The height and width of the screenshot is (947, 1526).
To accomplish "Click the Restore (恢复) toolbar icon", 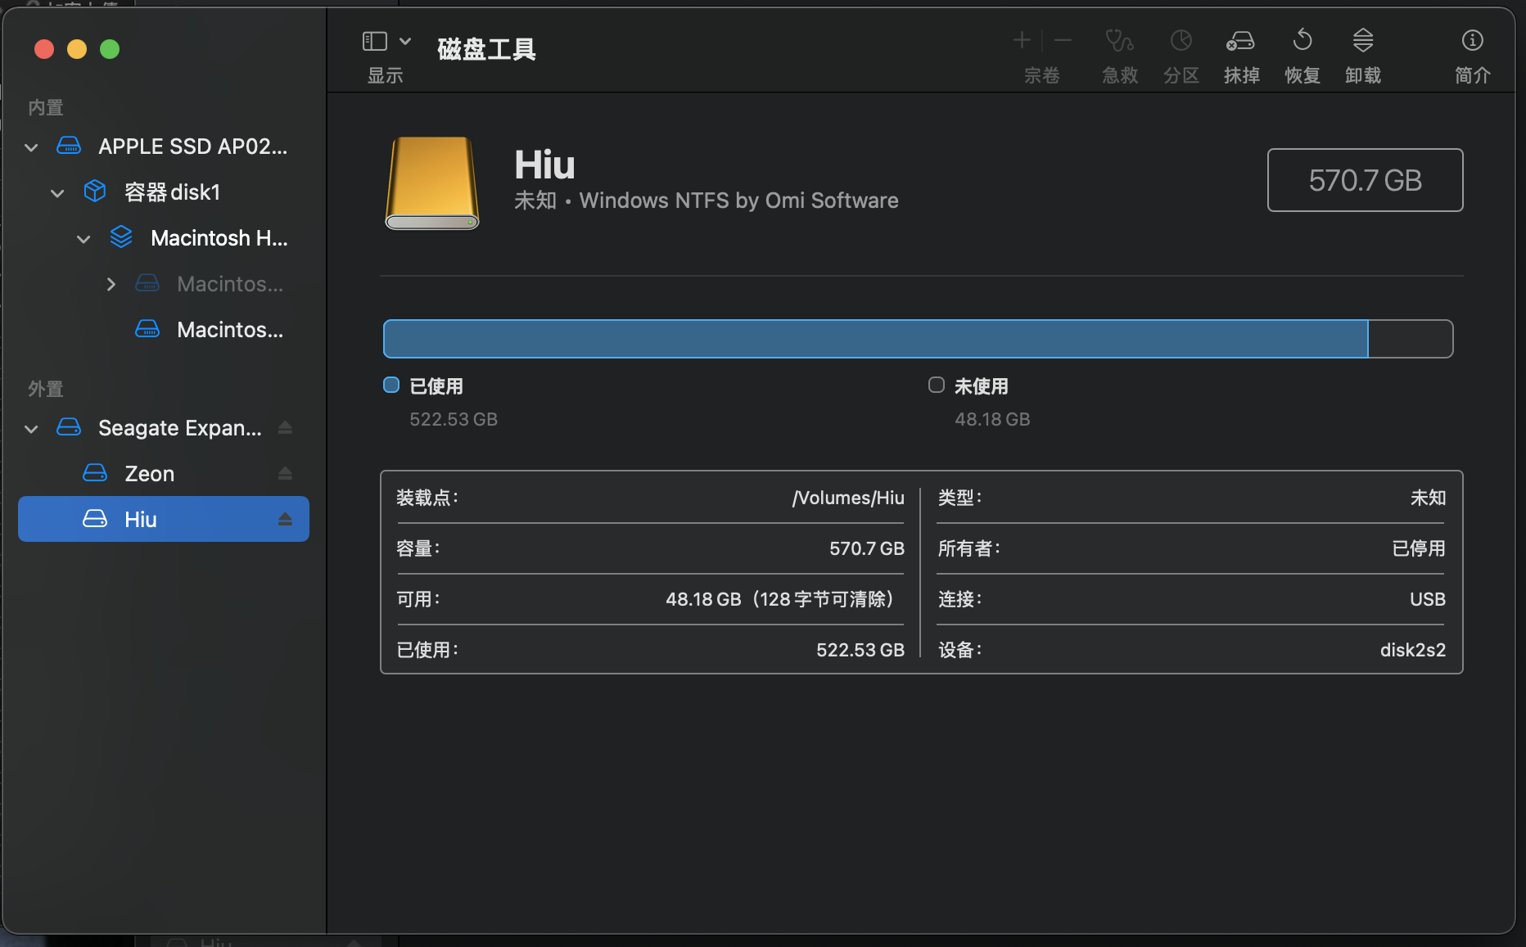I will (1302, 41).
